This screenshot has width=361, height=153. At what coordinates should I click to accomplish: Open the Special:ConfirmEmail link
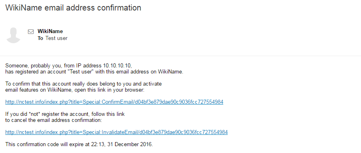pyautogui.click(x=114, y=102)
